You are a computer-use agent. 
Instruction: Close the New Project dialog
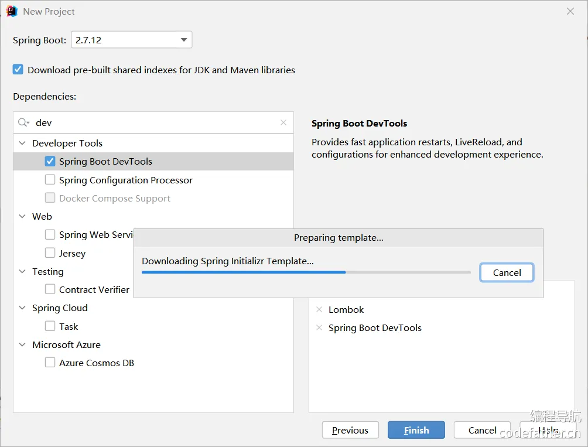pyautogui.click(x=570, y=11)
